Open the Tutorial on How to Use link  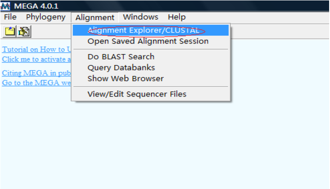(36, 49)
